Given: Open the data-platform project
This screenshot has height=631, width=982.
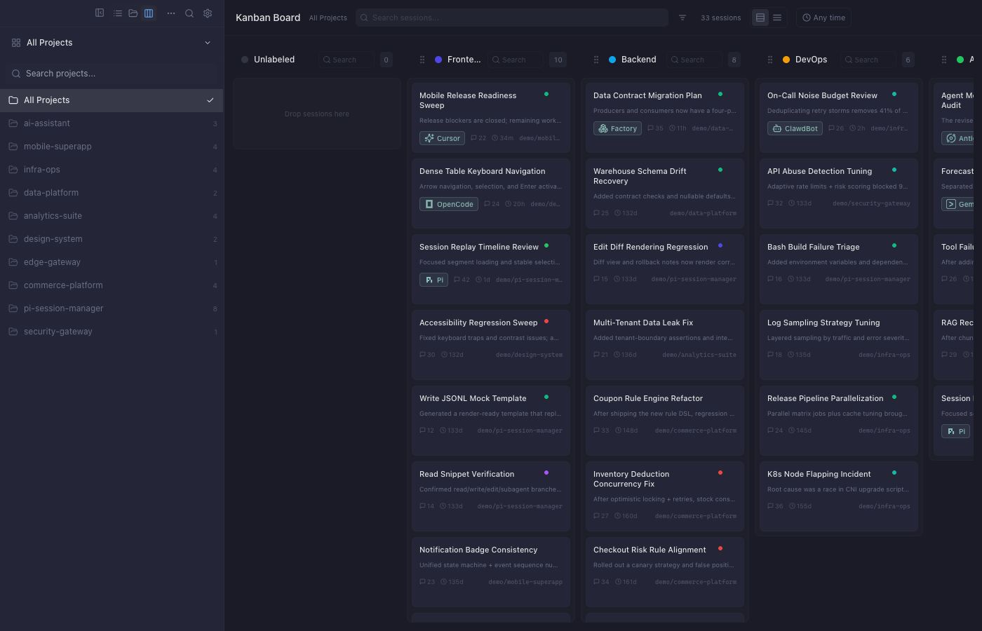Looking at the screenshot, I should click(x=112, y=193).
